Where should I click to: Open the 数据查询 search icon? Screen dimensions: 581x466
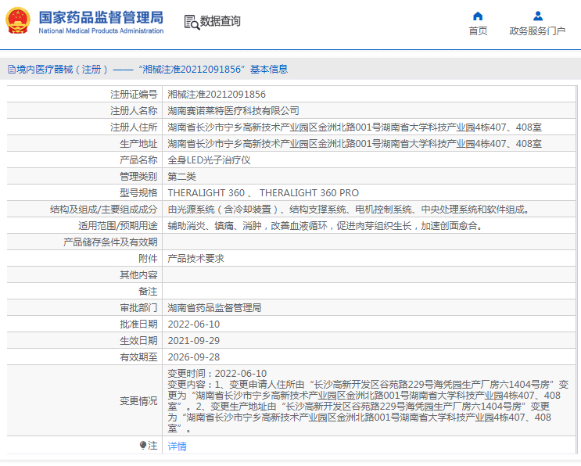pyautogui.click(x=192, y=22)
